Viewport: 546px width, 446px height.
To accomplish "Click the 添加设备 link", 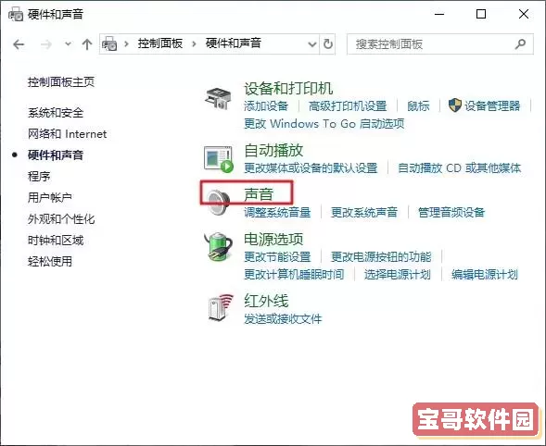I will 266,105.
